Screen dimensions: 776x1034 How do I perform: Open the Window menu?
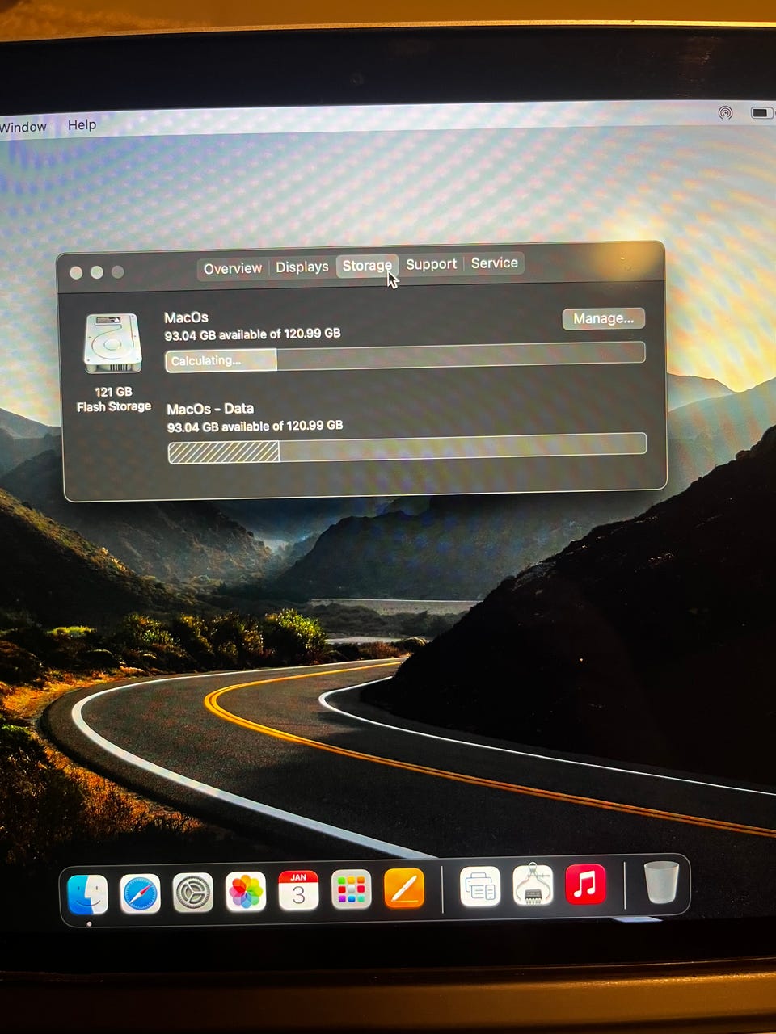(23, 127)
